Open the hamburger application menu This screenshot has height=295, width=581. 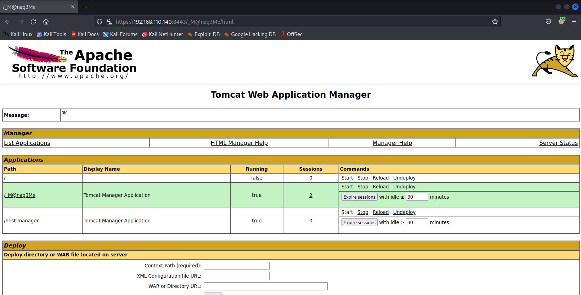[x=574, y=22]
